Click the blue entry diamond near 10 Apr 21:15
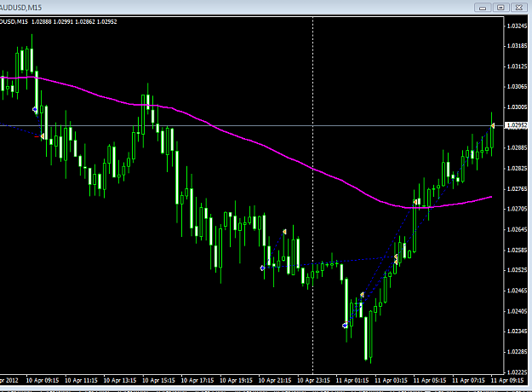This screenshot has height=392, width=532. click(262, 268)
